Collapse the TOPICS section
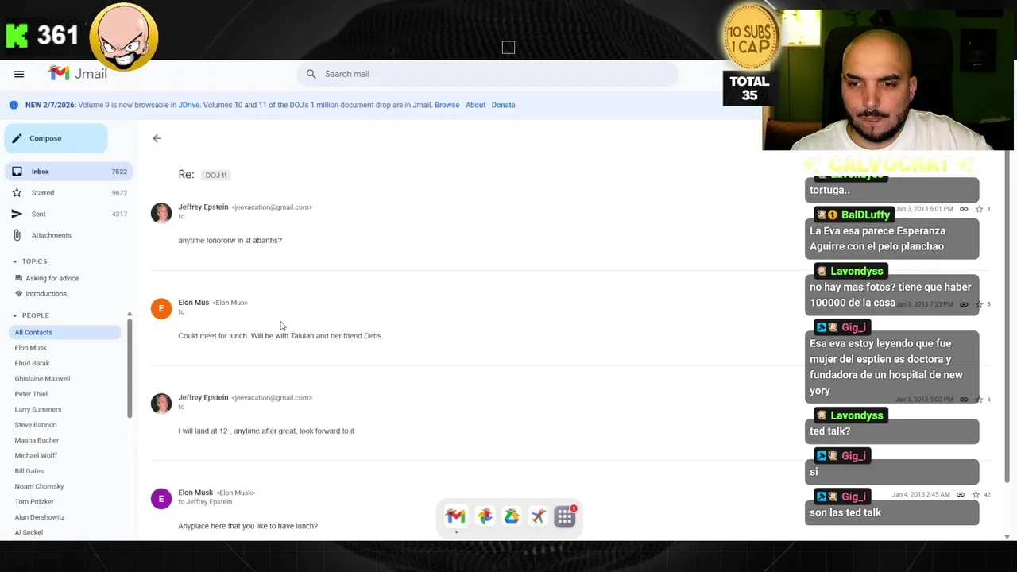 (x=14, y=261)
